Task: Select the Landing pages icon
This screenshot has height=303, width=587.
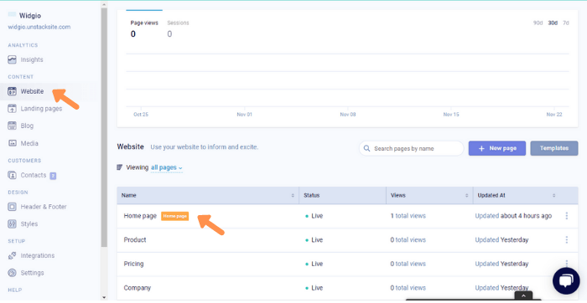Action: coord(12,108)
